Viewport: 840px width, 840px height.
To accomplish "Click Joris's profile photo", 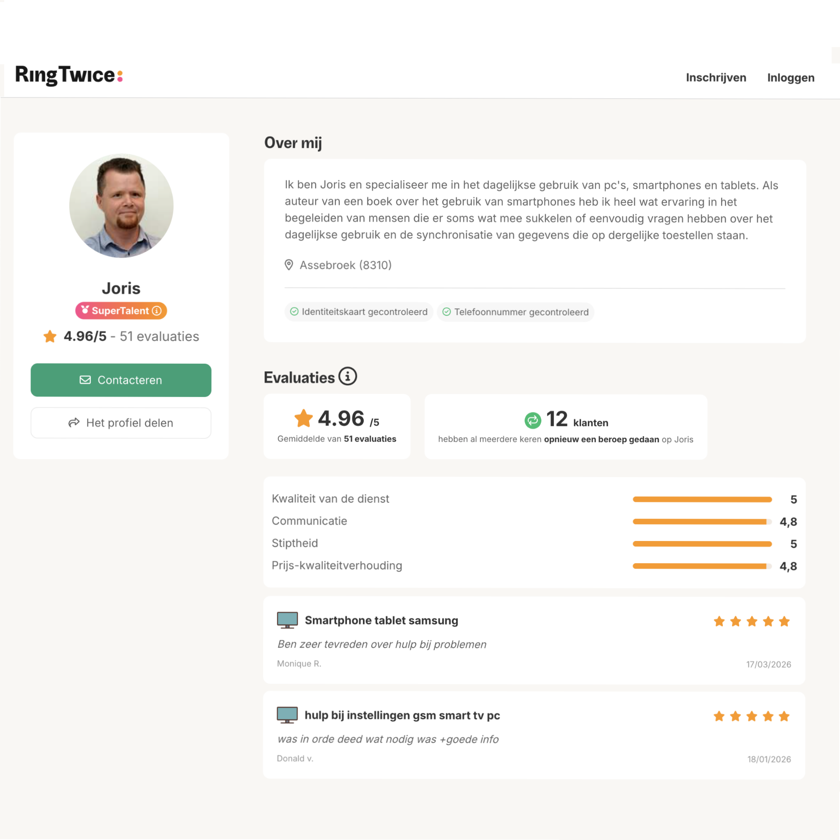I will point(121,206).
